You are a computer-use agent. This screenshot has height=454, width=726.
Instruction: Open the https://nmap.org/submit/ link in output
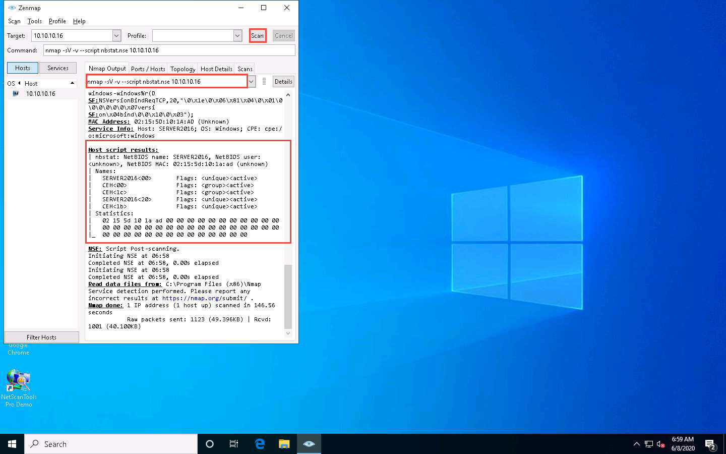point(205,298)
